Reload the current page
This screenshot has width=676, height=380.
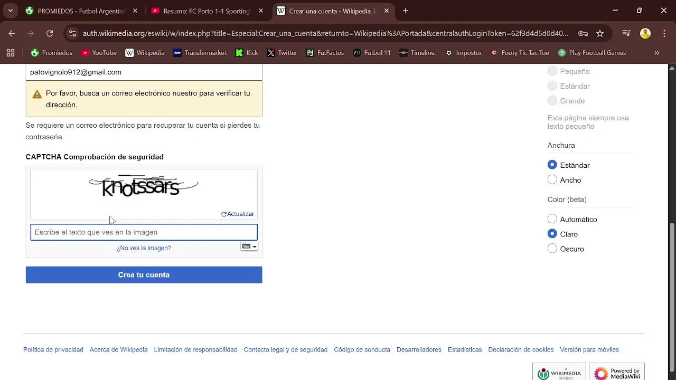50,33
